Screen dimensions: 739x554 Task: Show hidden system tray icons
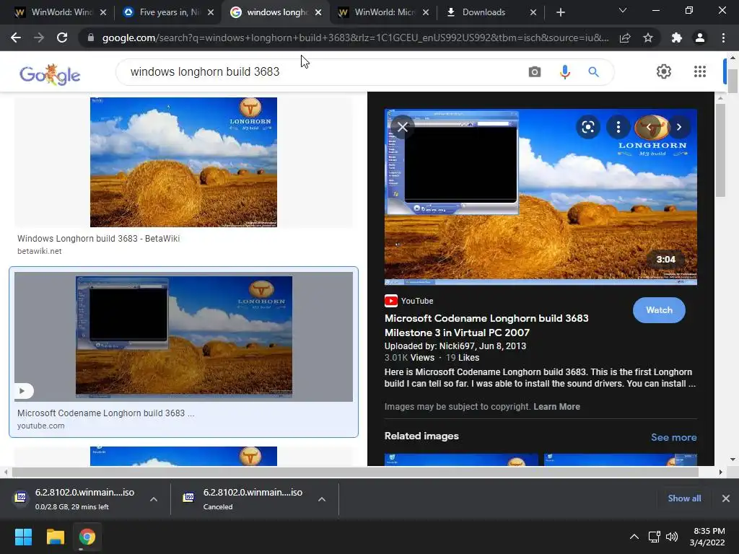(634, 537)
